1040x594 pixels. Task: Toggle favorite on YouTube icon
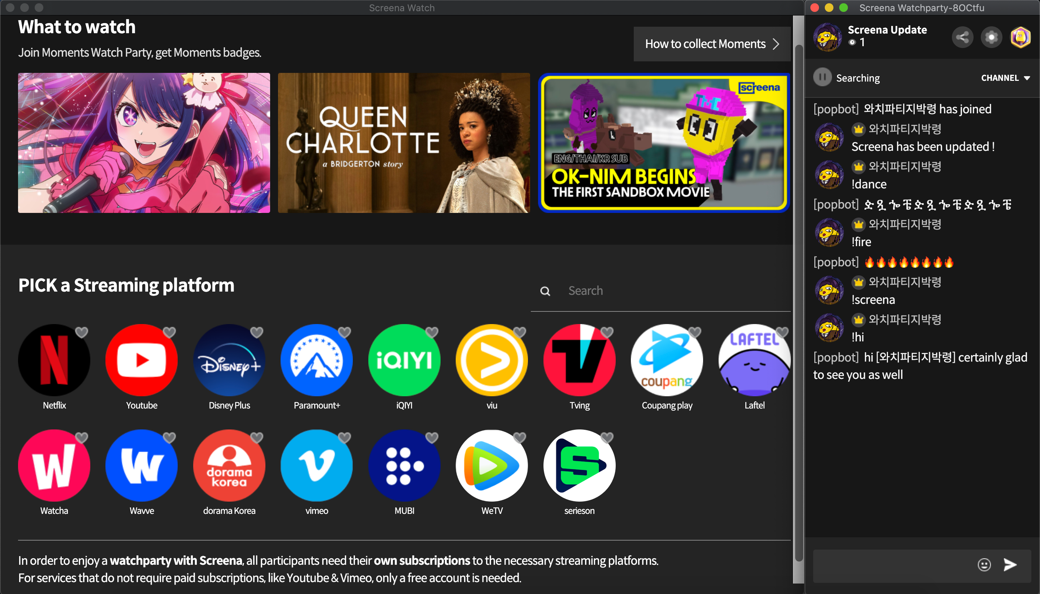point(169,331)
